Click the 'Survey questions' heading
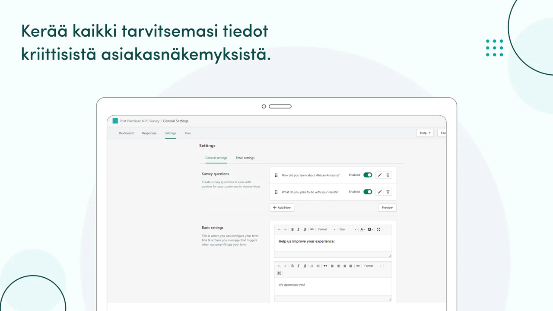The image size is (553, 311). point(215,174)
